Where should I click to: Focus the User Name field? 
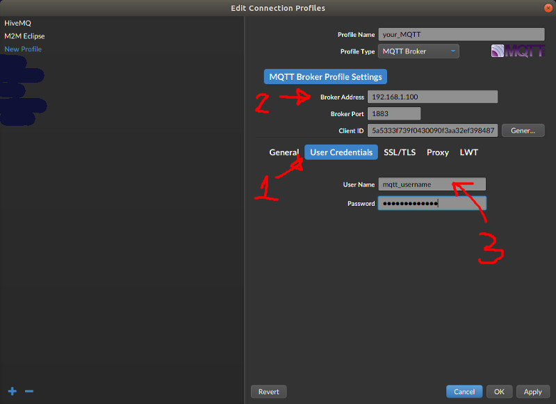point(432,184)
